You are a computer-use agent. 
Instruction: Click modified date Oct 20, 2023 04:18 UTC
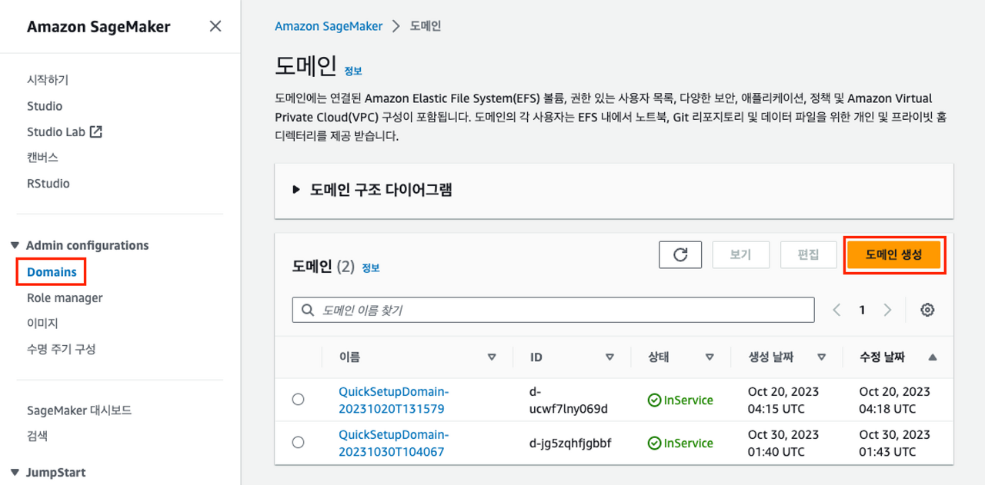click(895, 400)
